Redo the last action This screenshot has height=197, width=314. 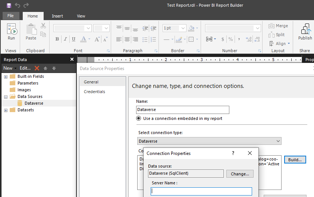click(26, 5)
